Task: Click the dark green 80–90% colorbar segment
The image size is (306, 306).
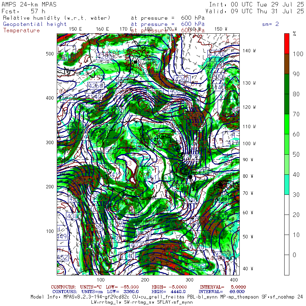Action: click(287, 84)
